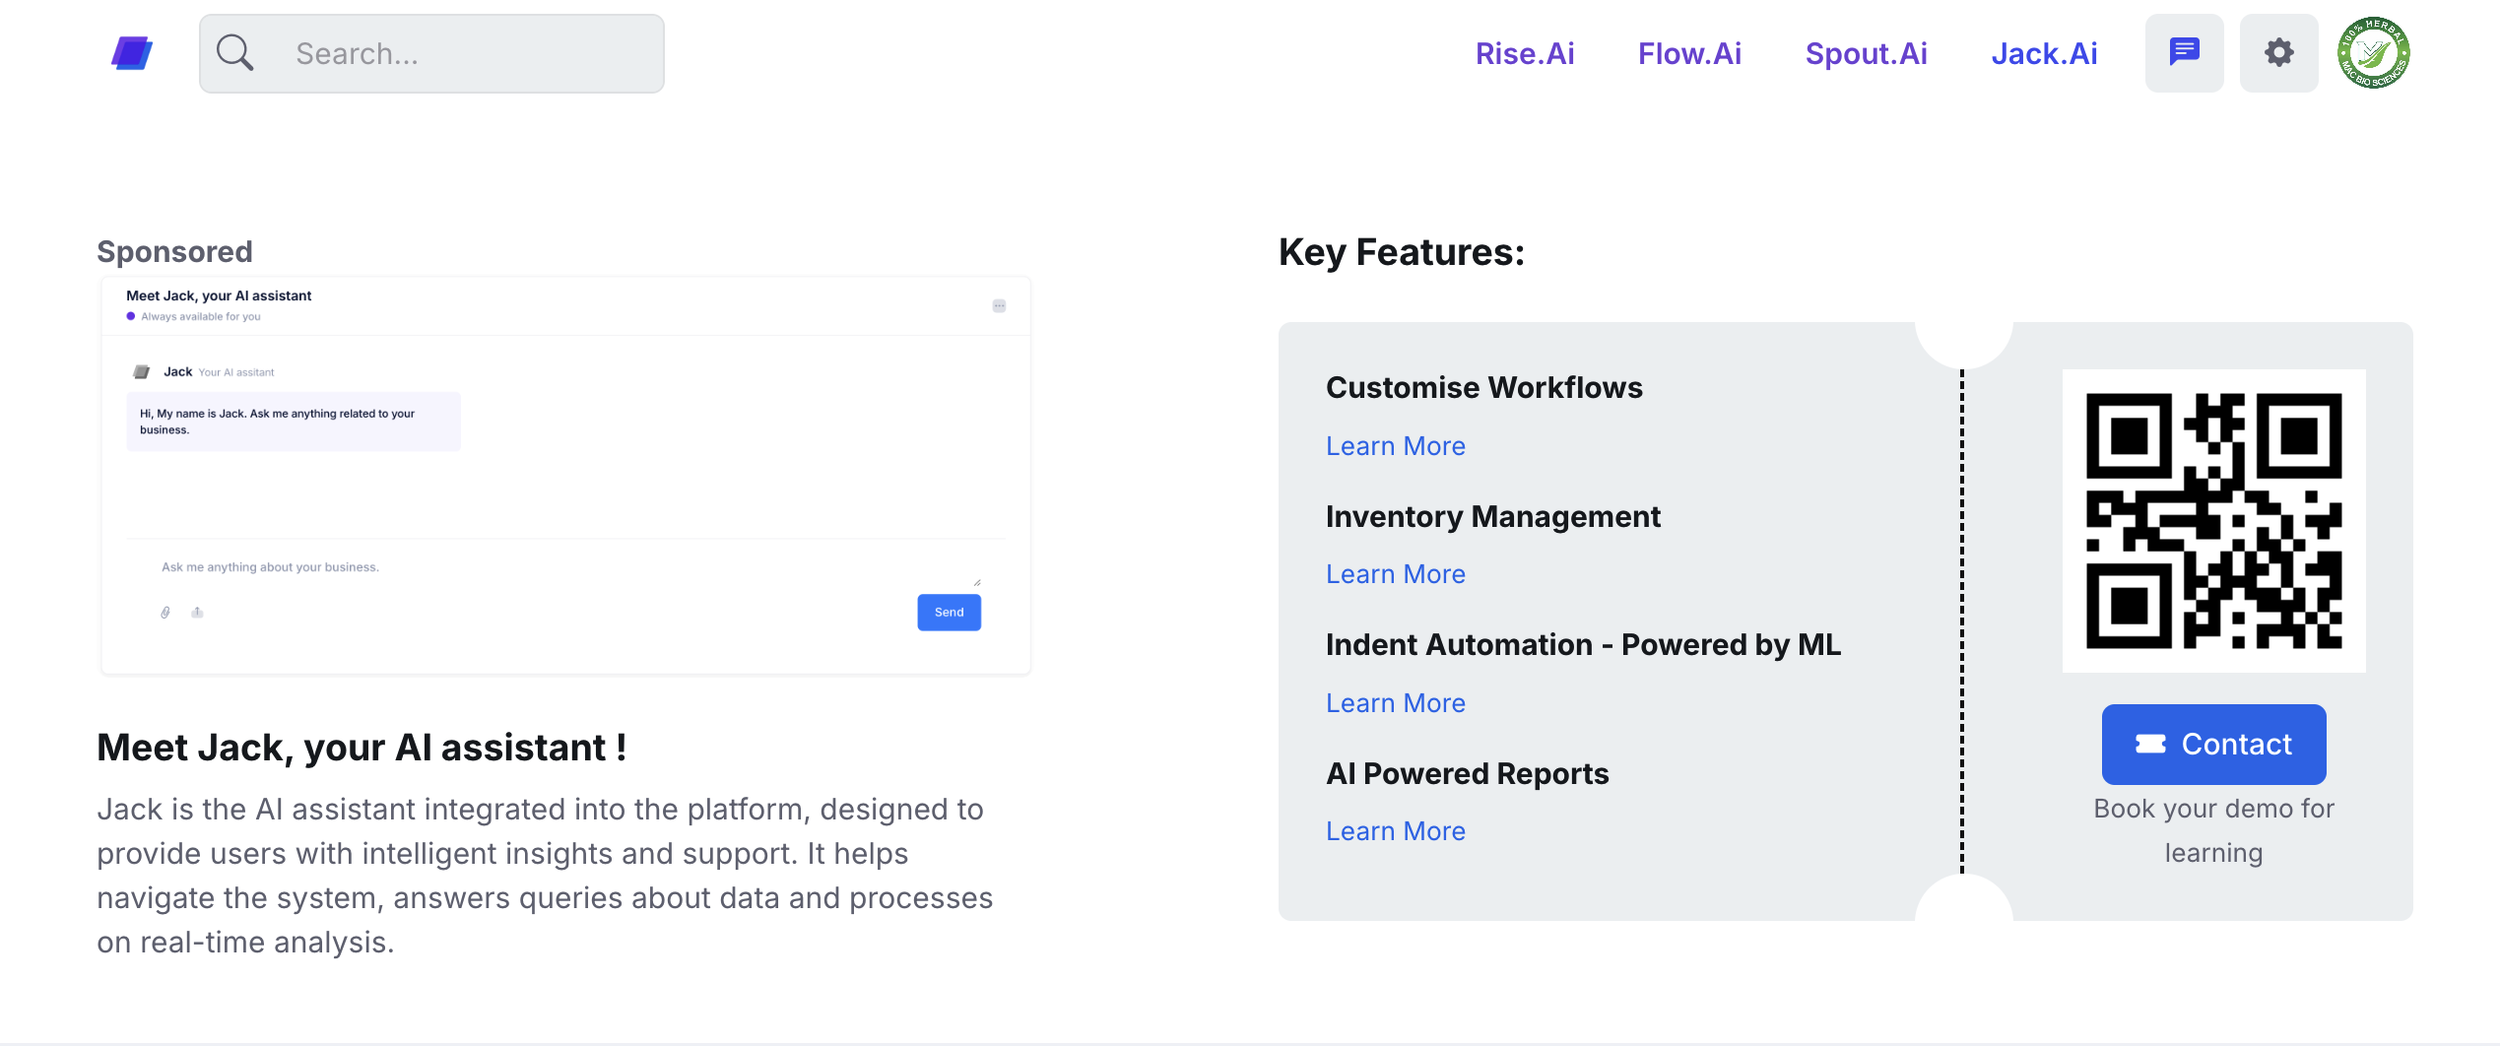Open the Spout.Ai menu item
This screenshot has width=2500, height=1046.
pos(1866,53)
